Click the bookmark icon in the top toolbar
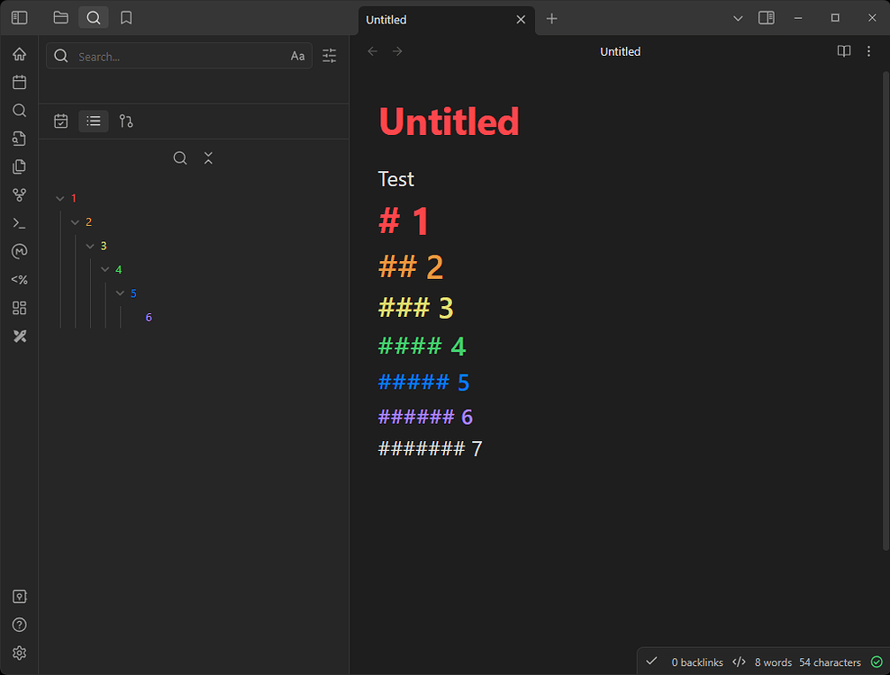Image resolution: width=890 pixels, height=675 pixels. (125, 17)
